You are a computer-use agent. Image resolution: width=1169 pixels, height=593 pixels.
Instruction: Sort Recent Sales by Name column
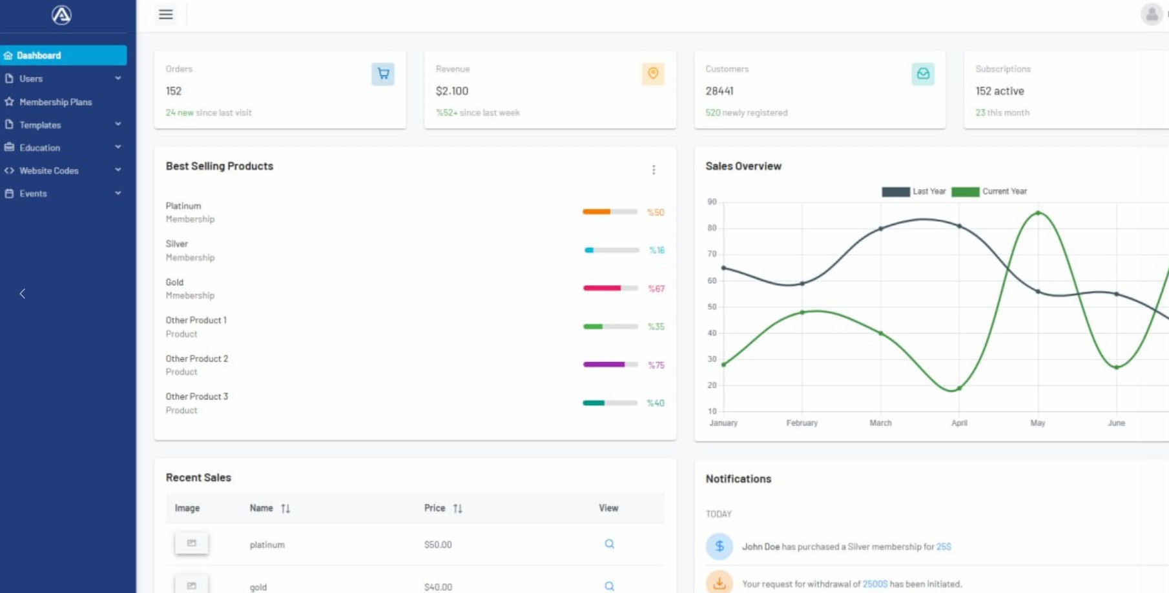coord(285,508)
